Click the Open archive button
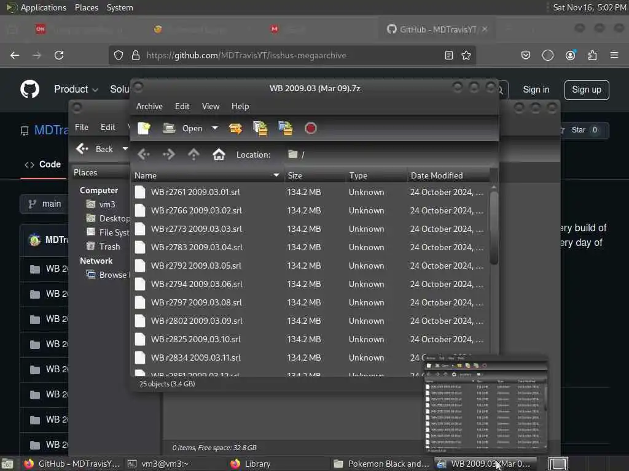Image resolution: width=629 pixels, height=471 pixels. tap(182, 128)
